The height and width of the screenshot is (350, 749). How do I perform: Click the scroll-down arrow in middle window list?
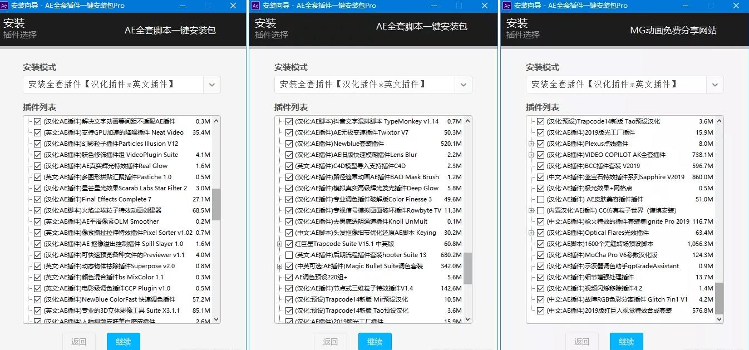point(467,319)
